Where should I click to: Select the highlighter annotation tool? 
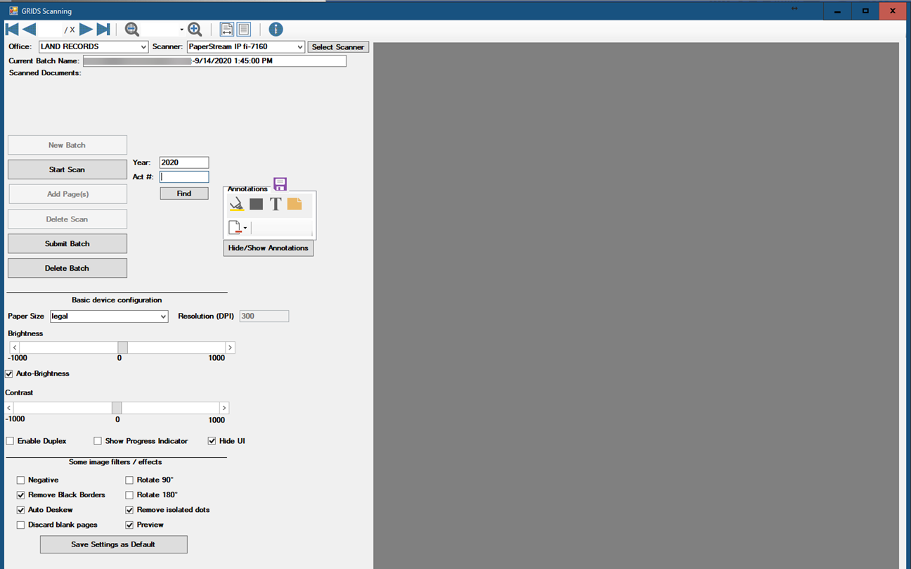pos(236,204)
